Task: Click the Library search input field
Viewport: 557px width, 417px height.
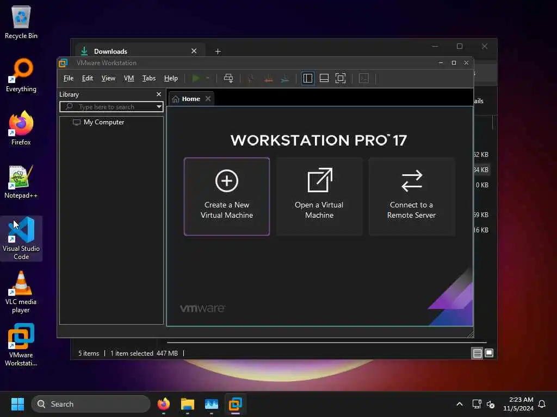Action: pos(111,107)
